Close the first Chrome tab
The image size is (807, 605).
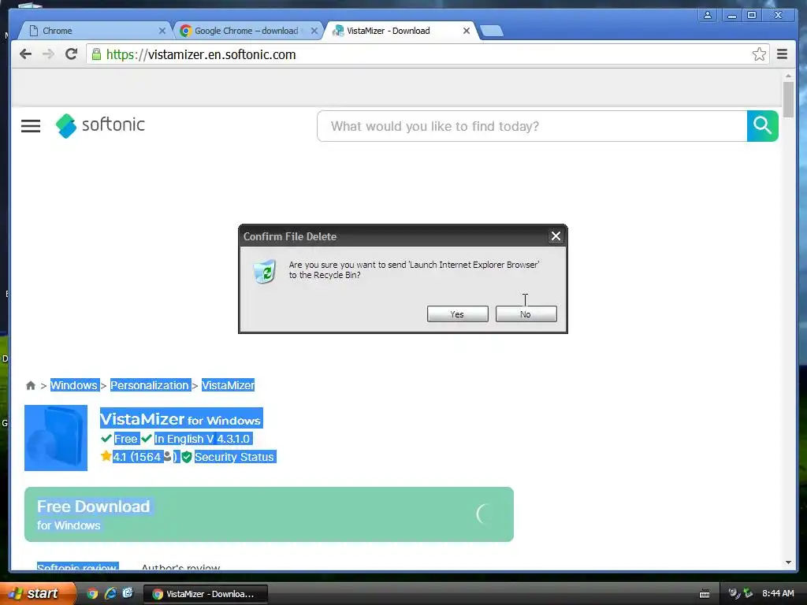(x=162, y=31)
